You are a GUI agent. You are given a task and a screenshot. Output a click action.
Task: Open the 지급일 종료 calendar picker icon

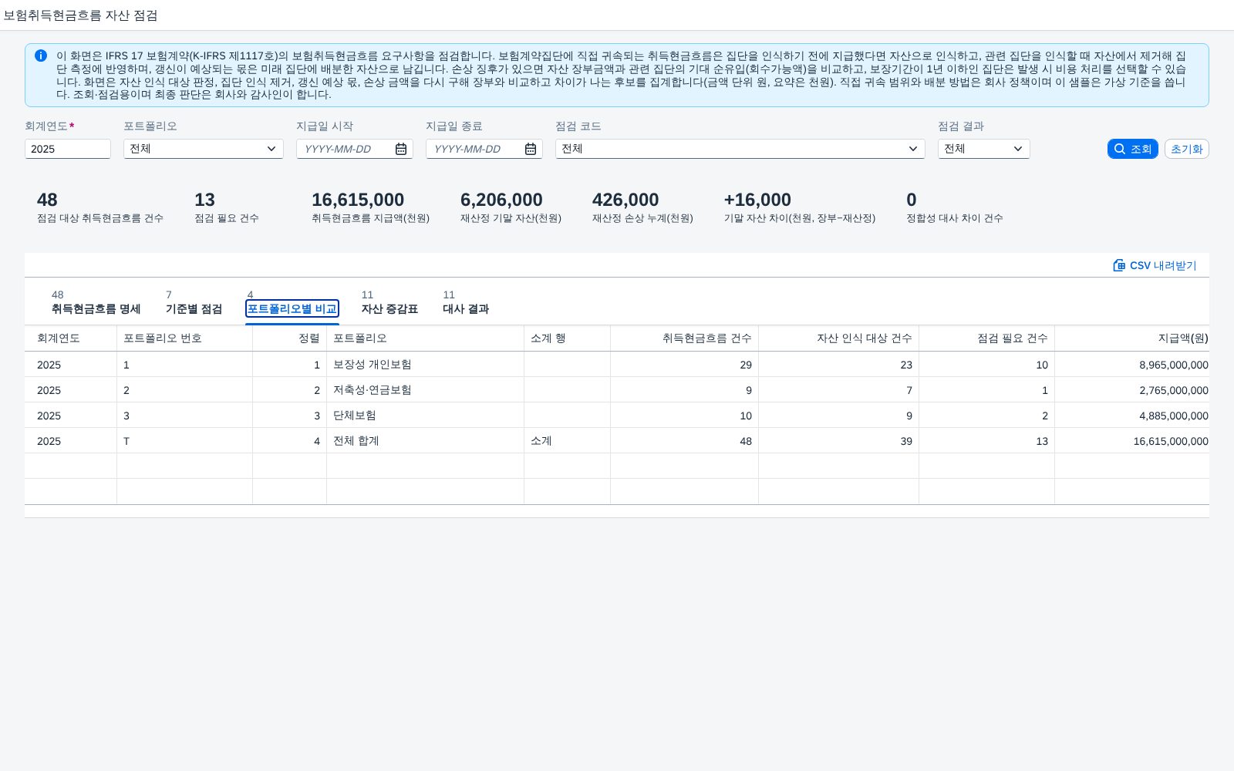click(x=531, y=149)
